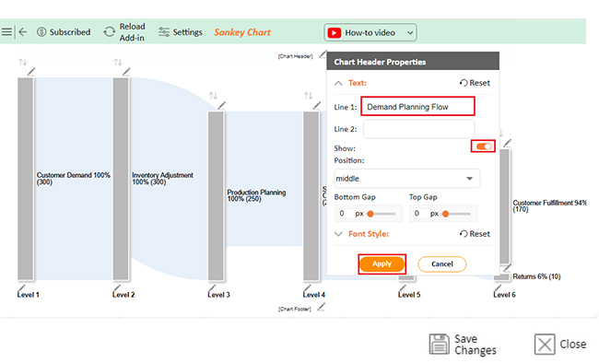Reset the Font Style section

(x=475, y=234)
